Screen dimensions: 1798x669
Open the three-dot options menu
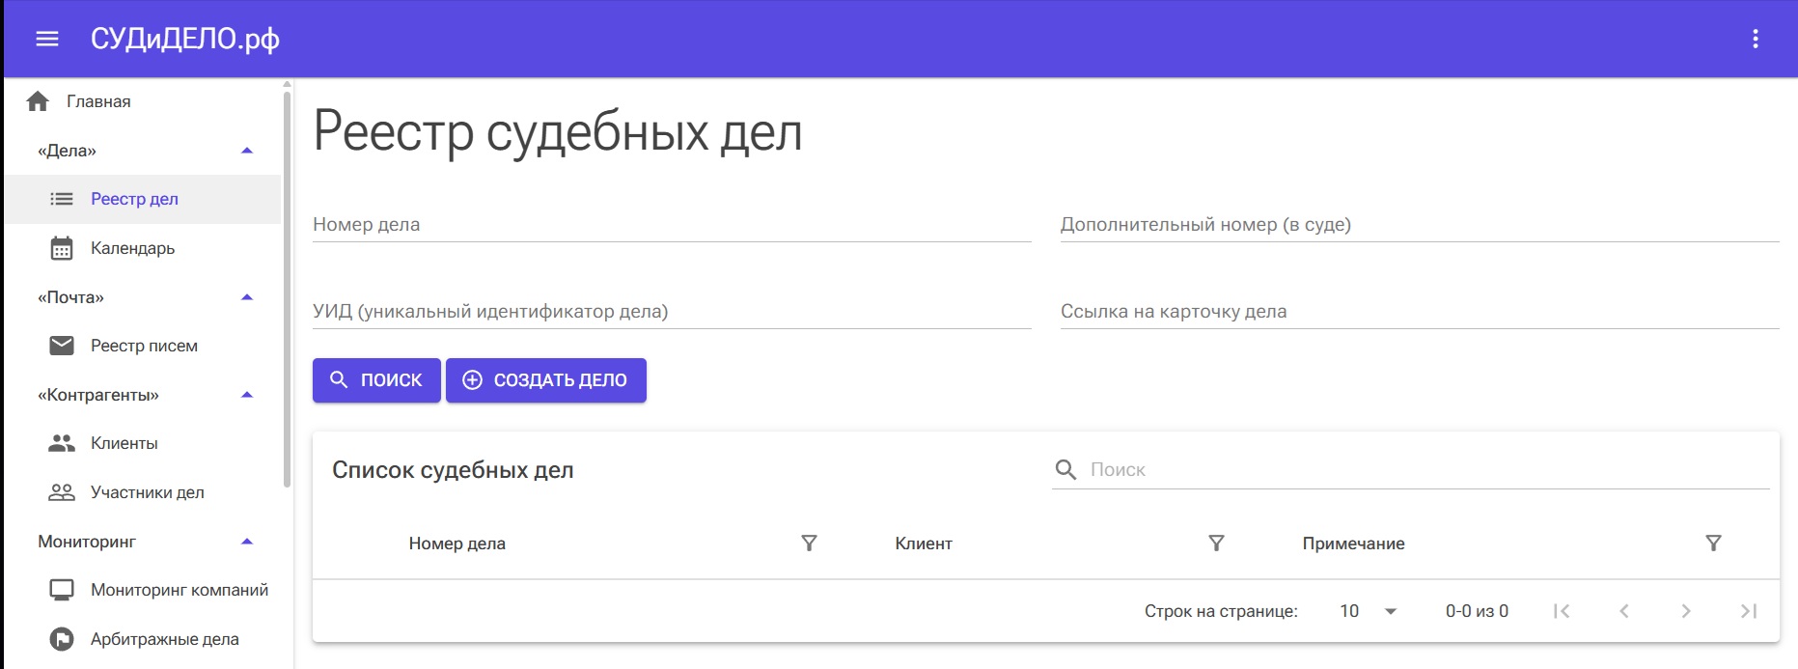point(1755,39)
